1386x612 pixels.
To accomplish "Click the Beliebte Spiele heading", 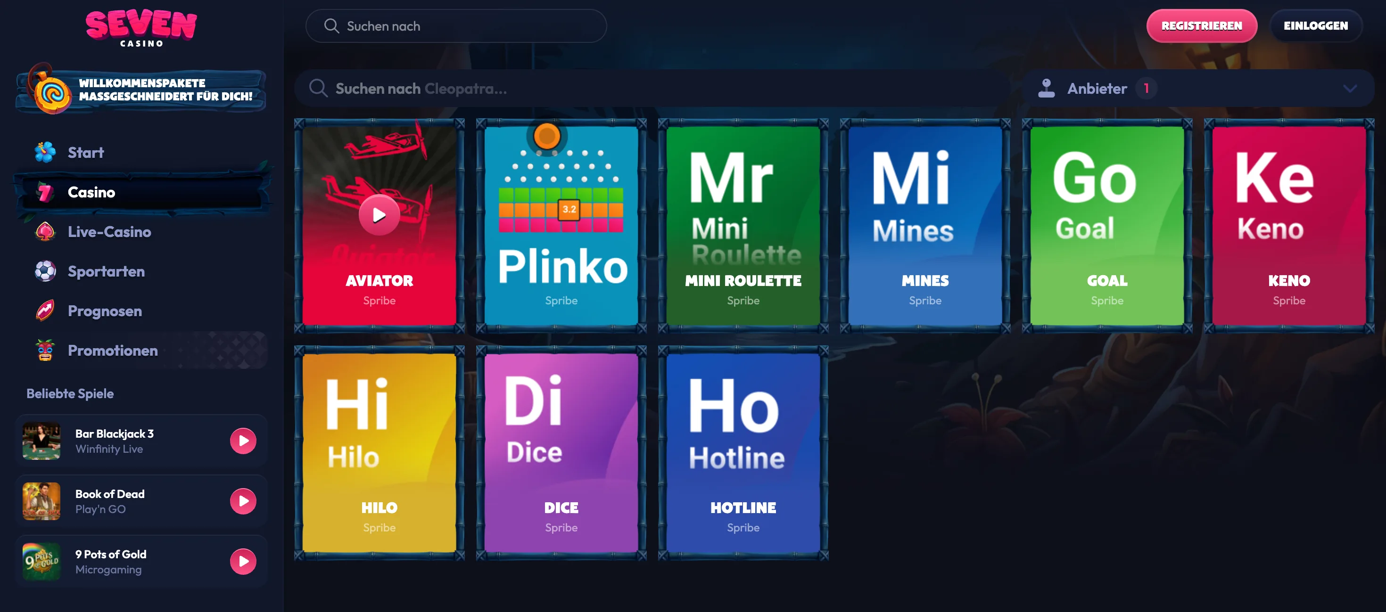I will pyautogui.click(x=70, y=393).
